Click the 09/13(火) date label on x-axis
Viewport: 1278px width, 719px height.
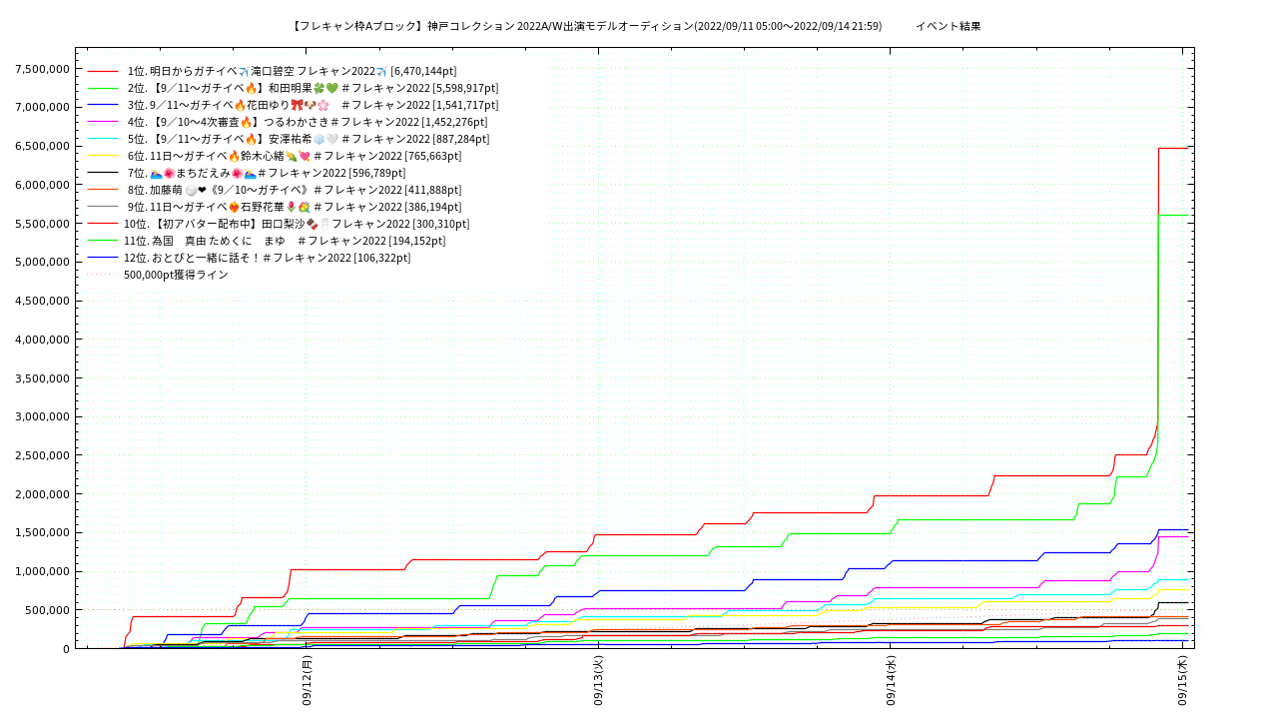pos(599,680)
